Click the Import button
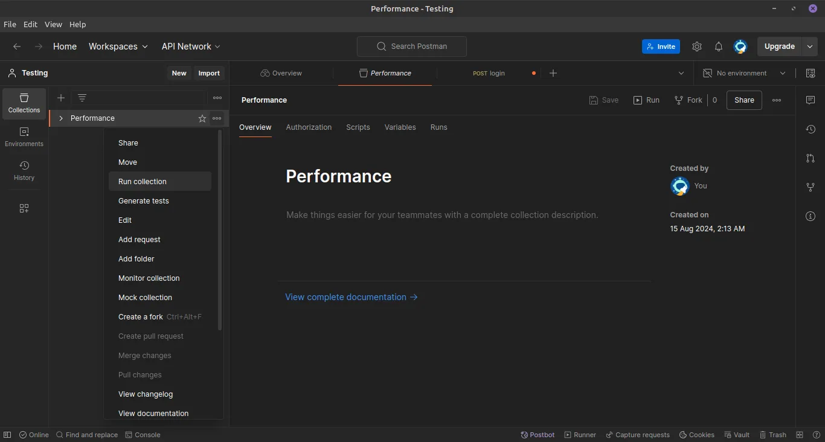The height and width of the screenshot is (442, 825). (209, 73)
